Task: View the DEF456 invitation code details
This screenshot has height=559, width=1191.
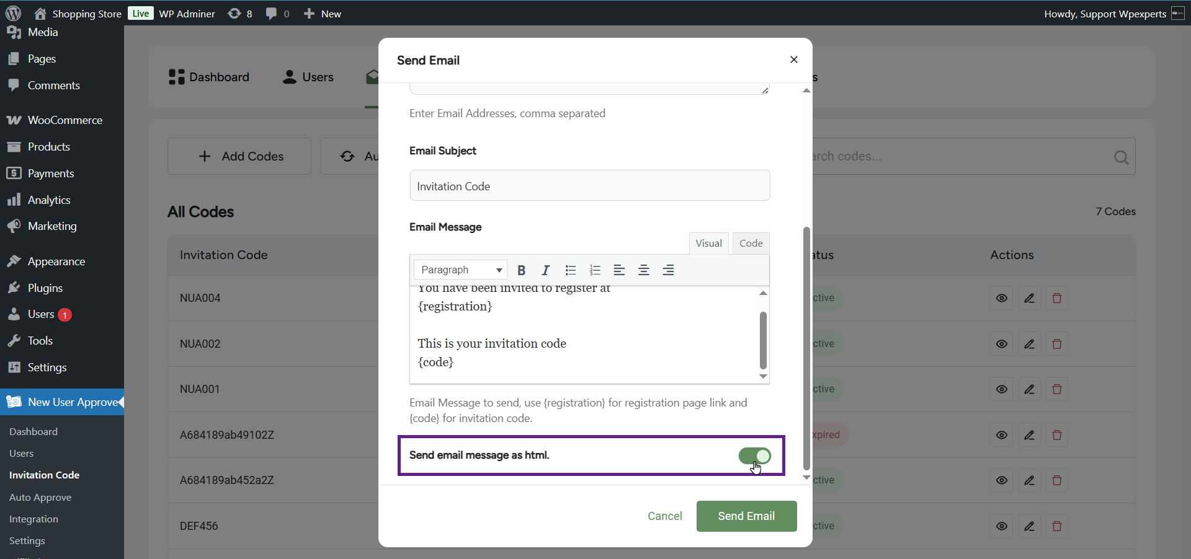Action: click(x=1001, y=526)
